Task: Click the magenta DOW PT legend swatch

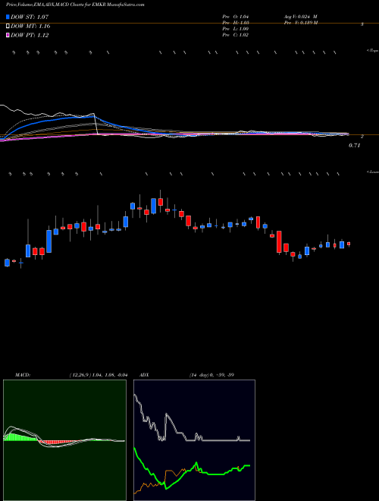Action: tap(8, 35)
